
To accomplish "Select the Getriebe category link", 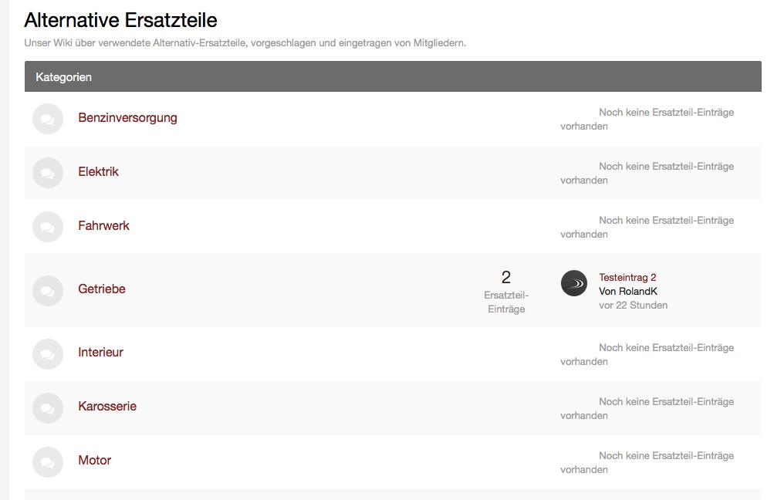I will coord(101,289).
